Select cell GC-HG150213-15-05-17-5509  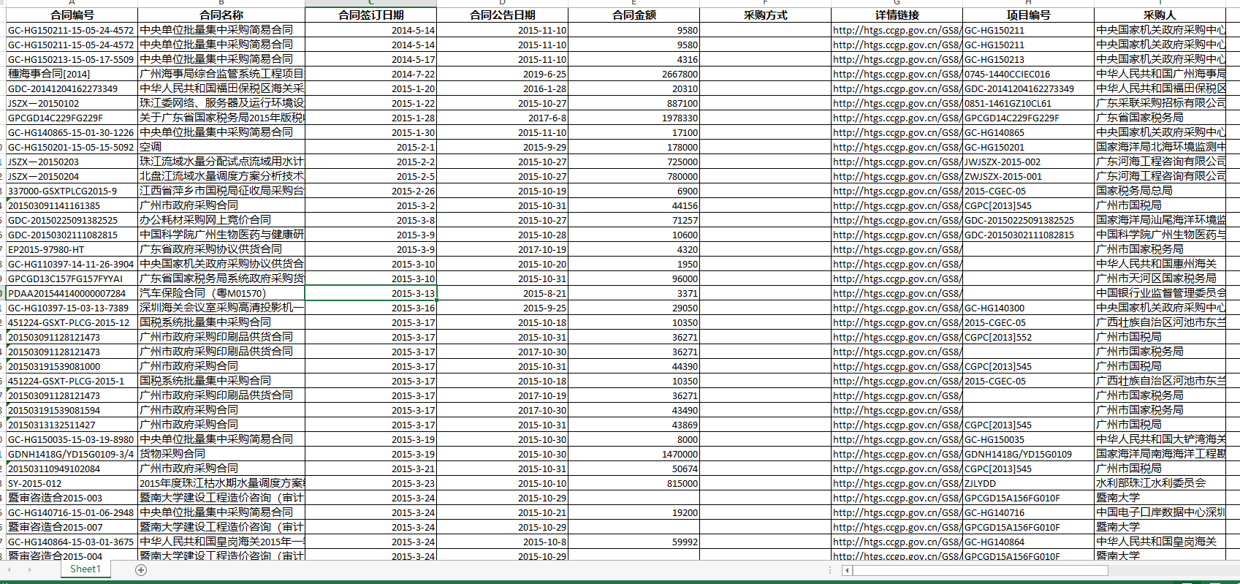tap(72, 59)
